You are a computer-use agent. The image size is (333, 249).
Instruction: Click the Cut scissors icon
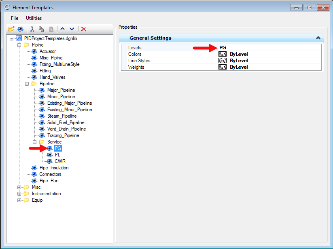(32, 29)
